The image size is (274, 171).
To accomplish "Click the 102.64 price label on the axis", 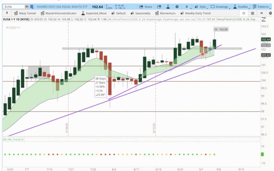I will point(266,39).
